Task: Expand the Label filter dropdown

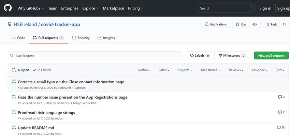Action: pos(164,70)
